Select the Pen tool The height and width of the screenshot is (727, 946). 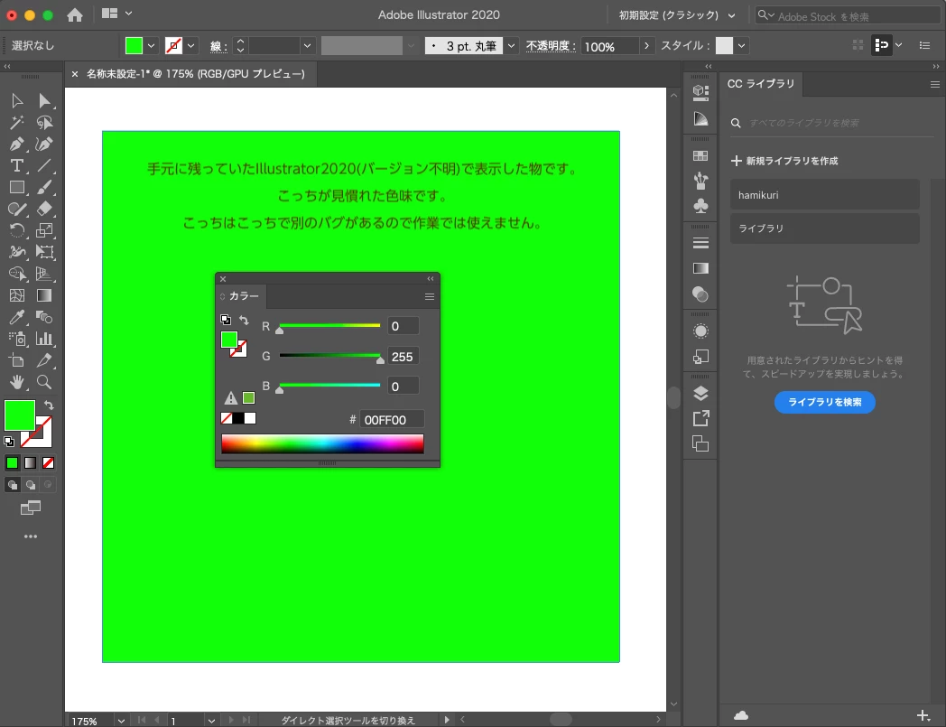click(17, 144)
